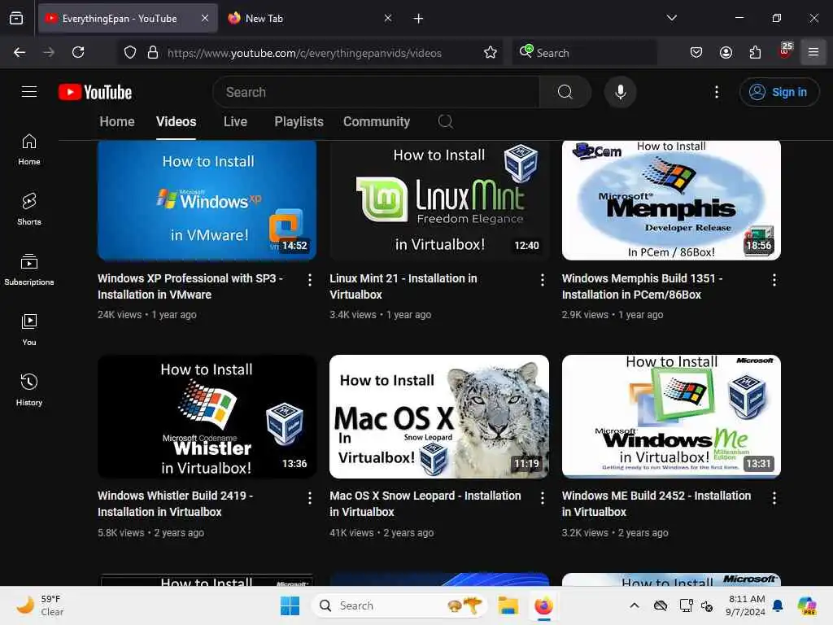Open the channel Live tab

tap(235, 122)
